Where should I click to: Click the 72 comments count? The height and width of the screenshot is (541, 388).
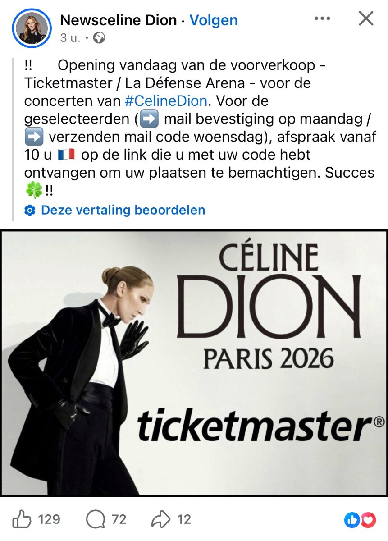(x=119, y=520)
